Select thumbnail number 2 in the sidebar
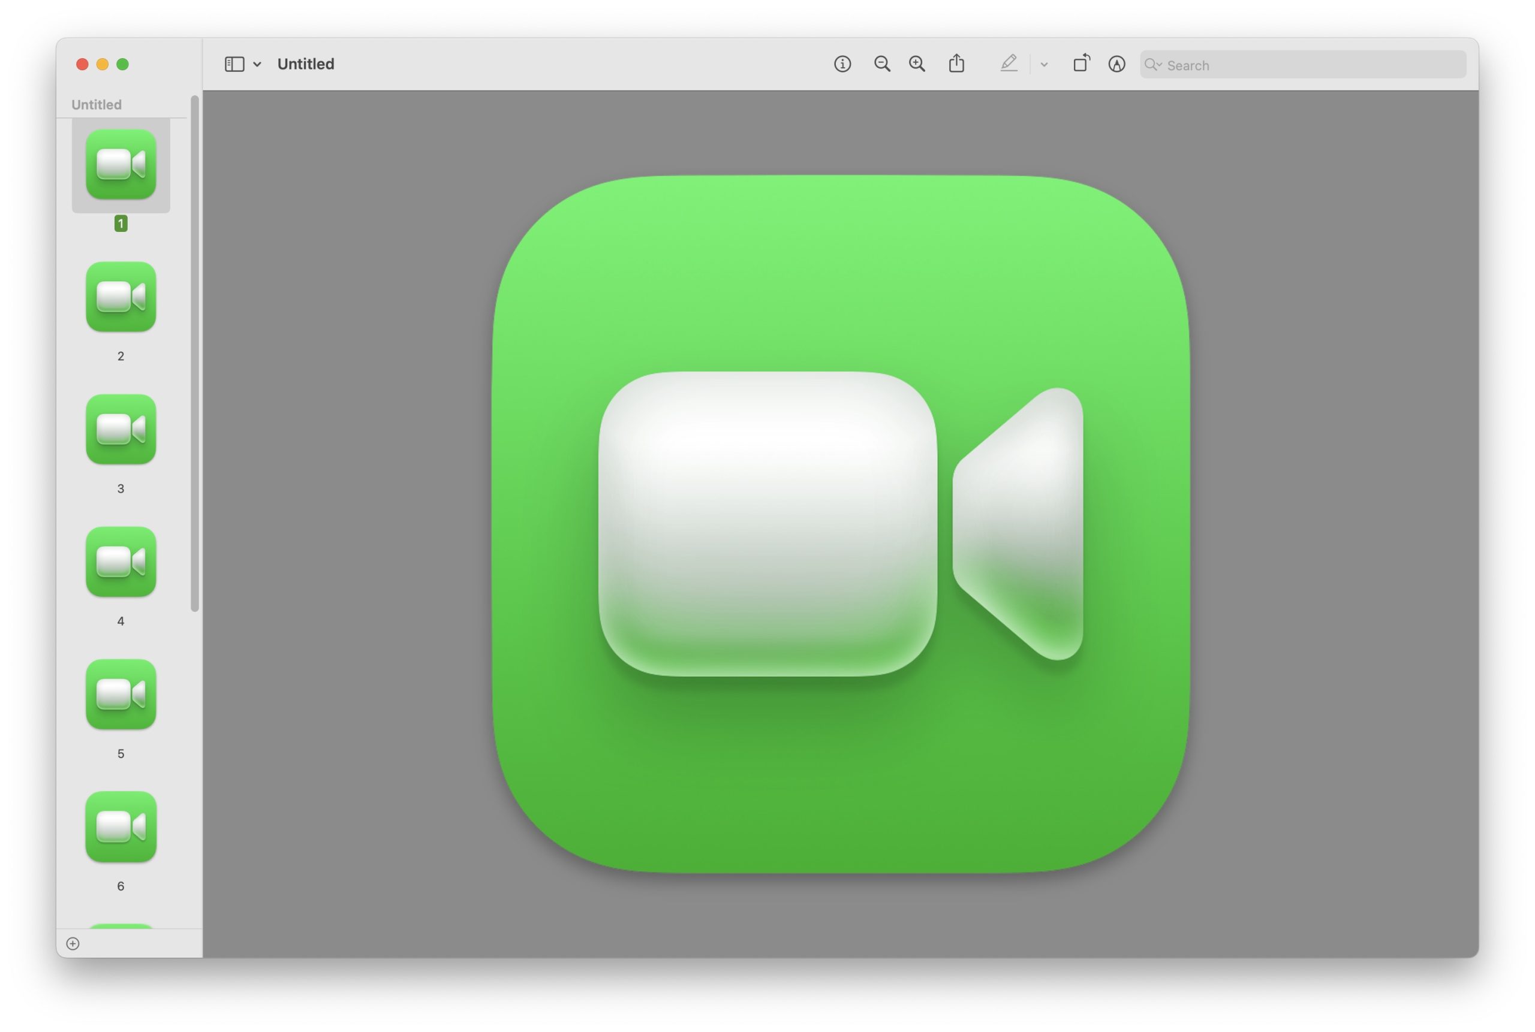Viewport: 1535px width, 1032px height. coord(121,297)
